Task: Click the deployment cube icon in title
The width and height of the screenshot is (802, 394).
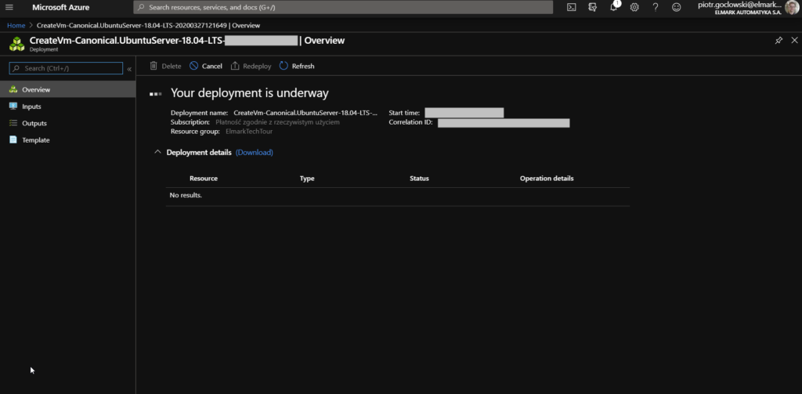Action: tap(17, 44)
